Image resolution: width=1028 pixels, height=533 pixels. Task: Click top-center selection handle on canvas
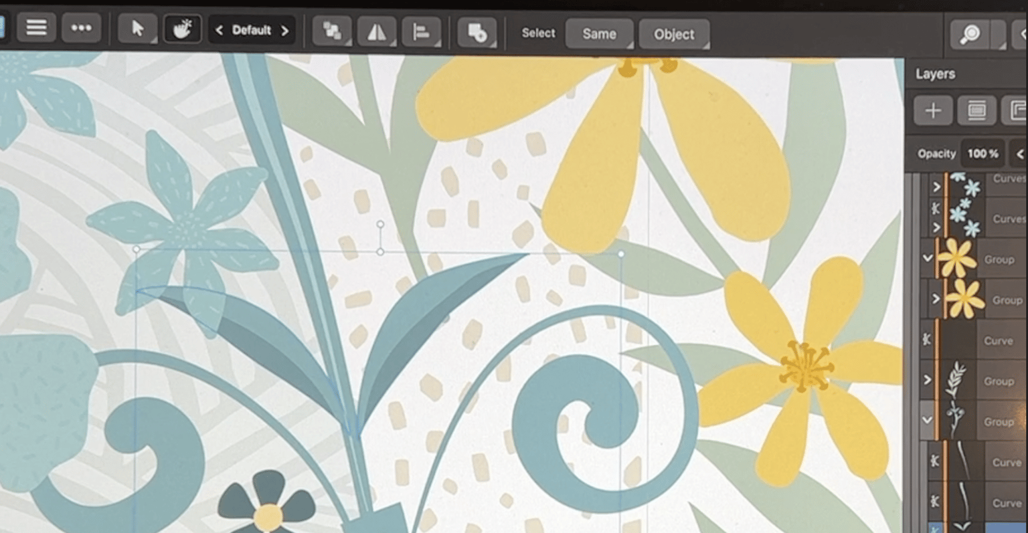pos(380,252)
